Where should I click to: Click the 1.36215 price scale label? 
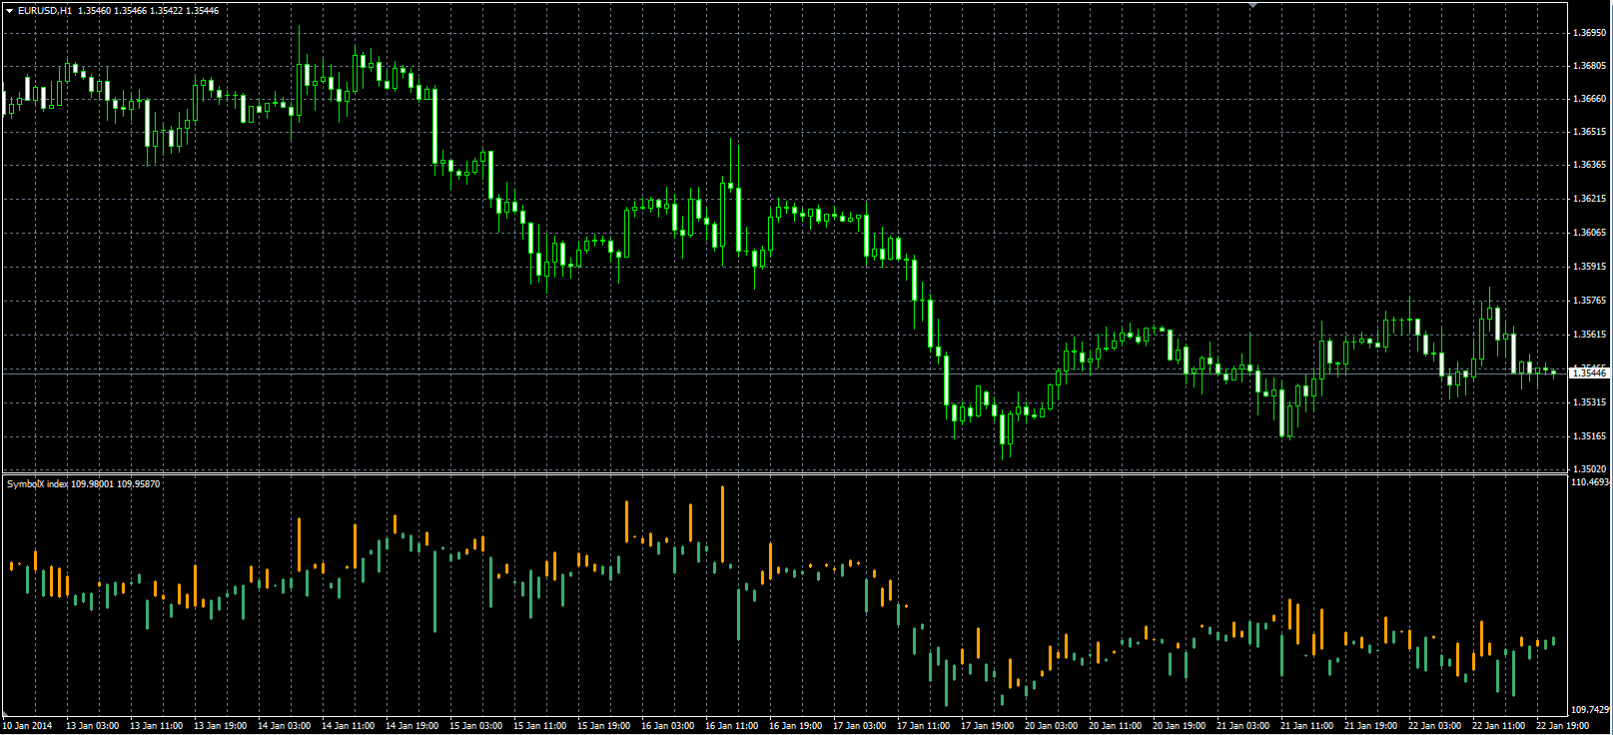click(1589, 198)
